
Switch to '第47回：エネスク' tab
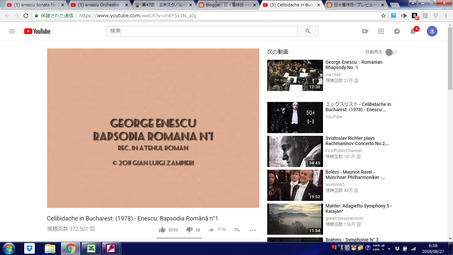pyautogui.click(x=163, y=5)
